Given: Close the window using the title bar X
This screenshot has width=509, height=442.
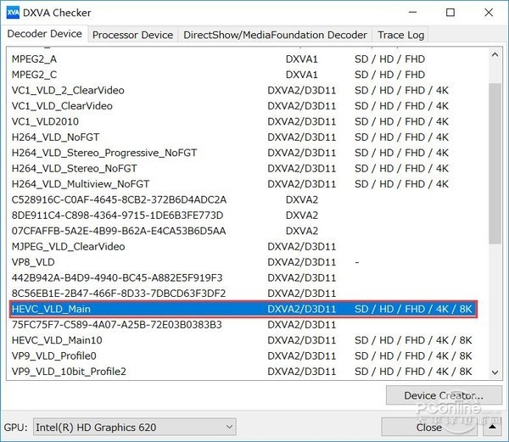Looking at the screenshot, I should point(489,13).
